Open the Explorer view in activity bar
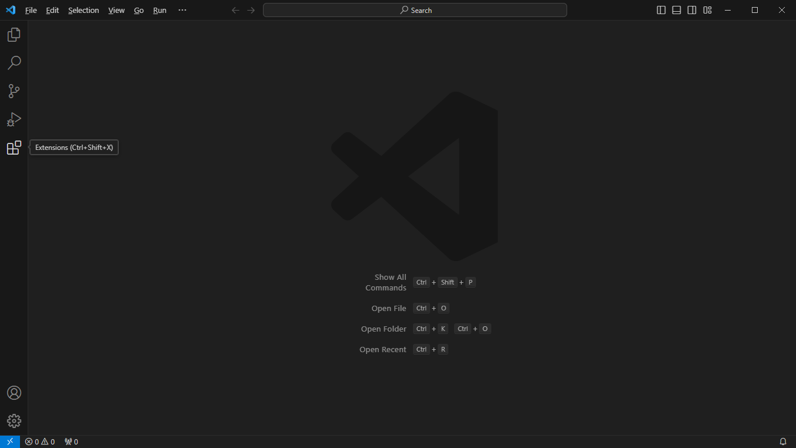This screenshot has width=796, height=448. pyautogui.click(x=14, y=35)
